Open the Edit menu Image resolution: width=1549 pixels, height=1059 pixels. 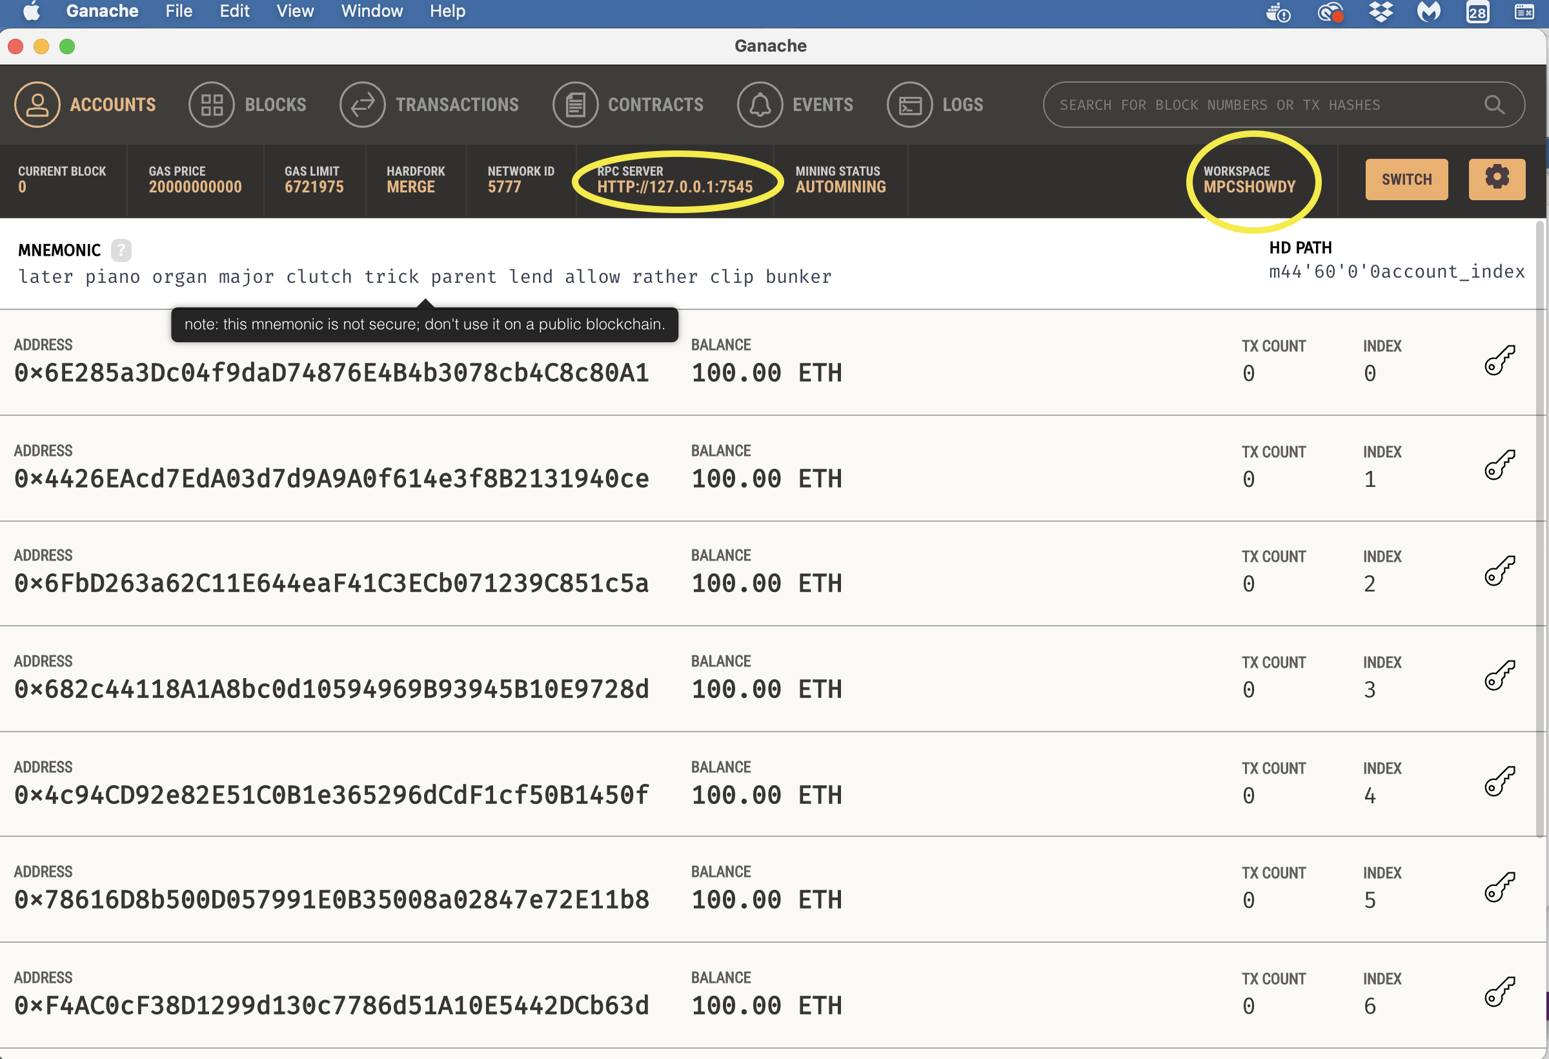click(x=234, y=12)
